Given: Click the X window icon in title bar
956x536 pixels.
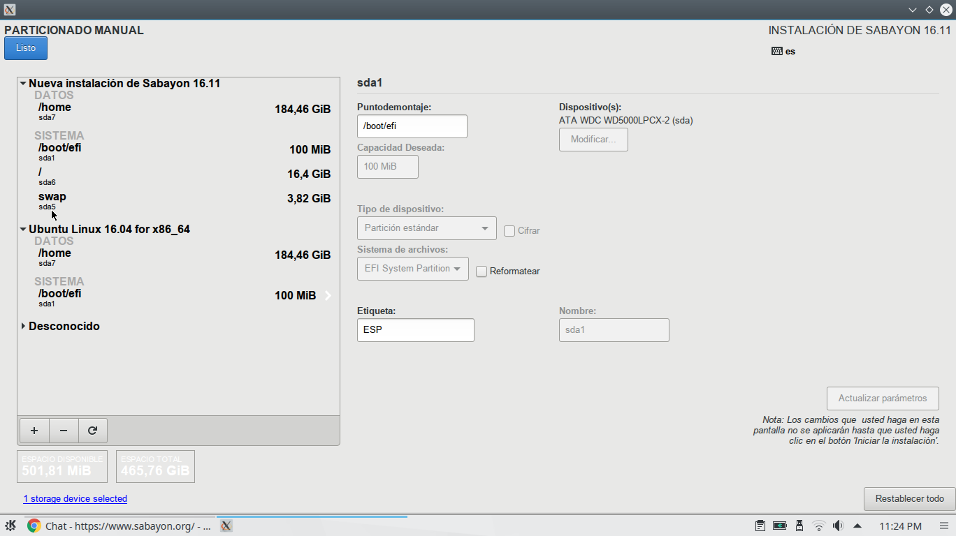Looking at the screenshot, I should tap(10, 10).
